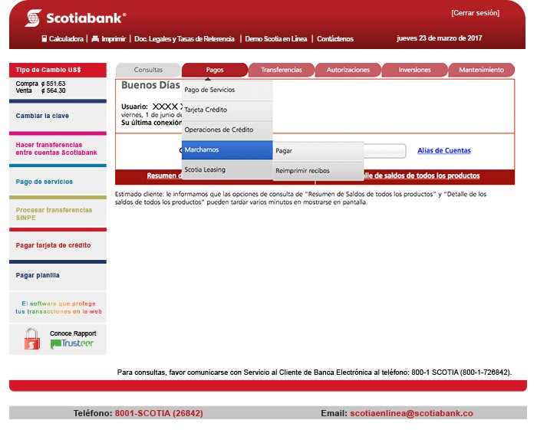This screenshot has width=537, height=430.
Task: Click Scotia Leasing menu entry
Action: [226, 169]
